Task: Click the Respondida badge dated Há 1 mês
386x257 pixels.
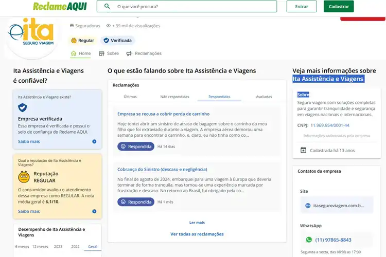Action: pyautogui.click(x=136, y=202)
